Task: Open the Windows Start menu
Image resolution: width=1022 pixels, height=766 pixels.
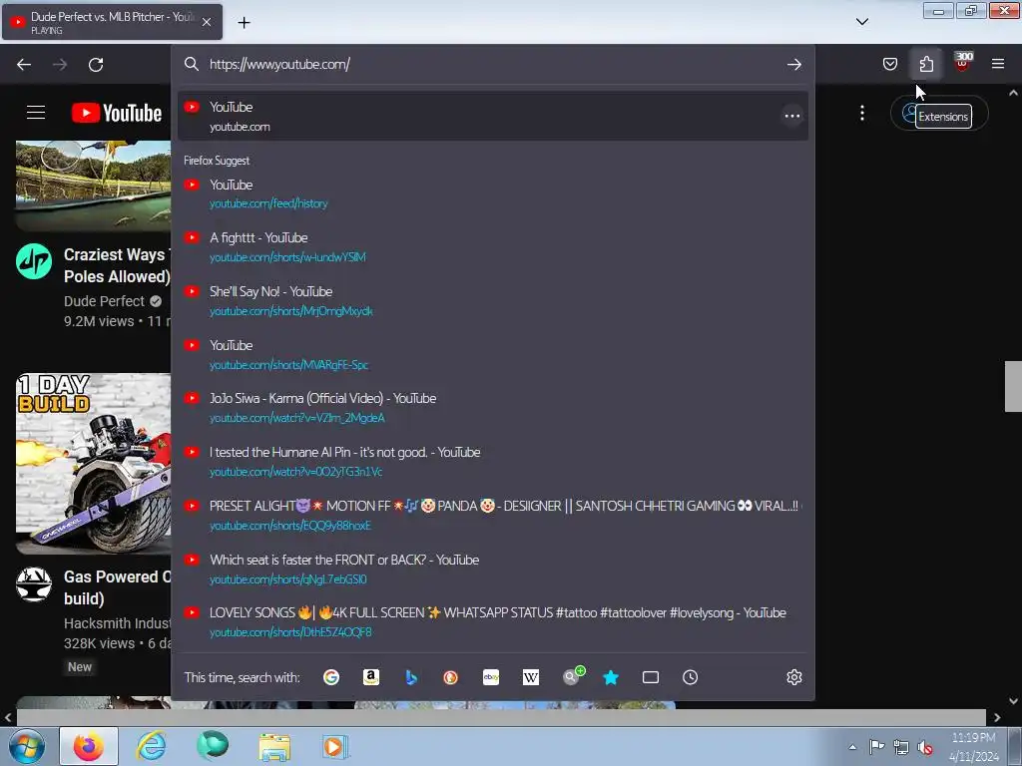Action: tap(27, 746)
